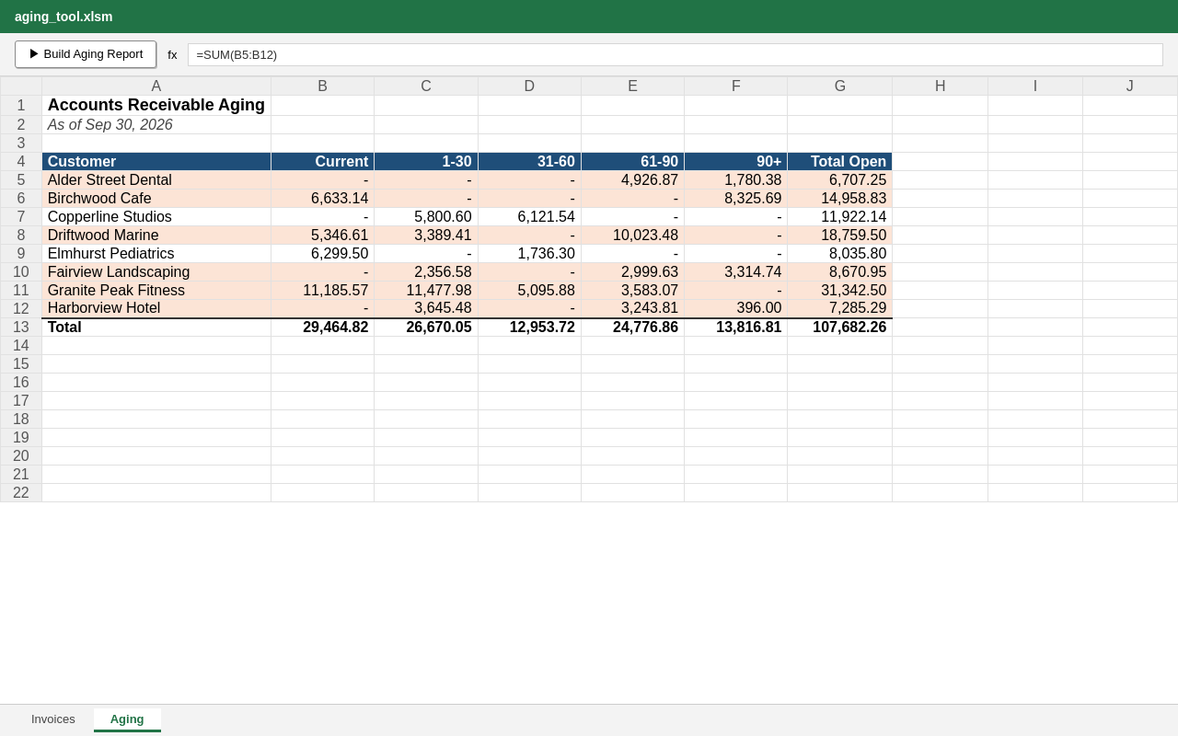This screenshot has height=736, width=1178.
Task: Select the Customer header cell
Action: tap(156, 162)
